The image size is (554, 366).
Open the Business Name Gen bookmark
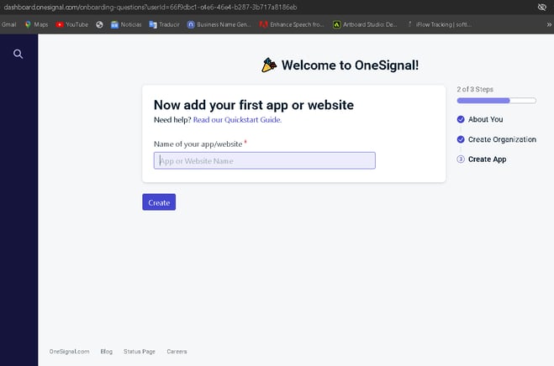[219, 24]
